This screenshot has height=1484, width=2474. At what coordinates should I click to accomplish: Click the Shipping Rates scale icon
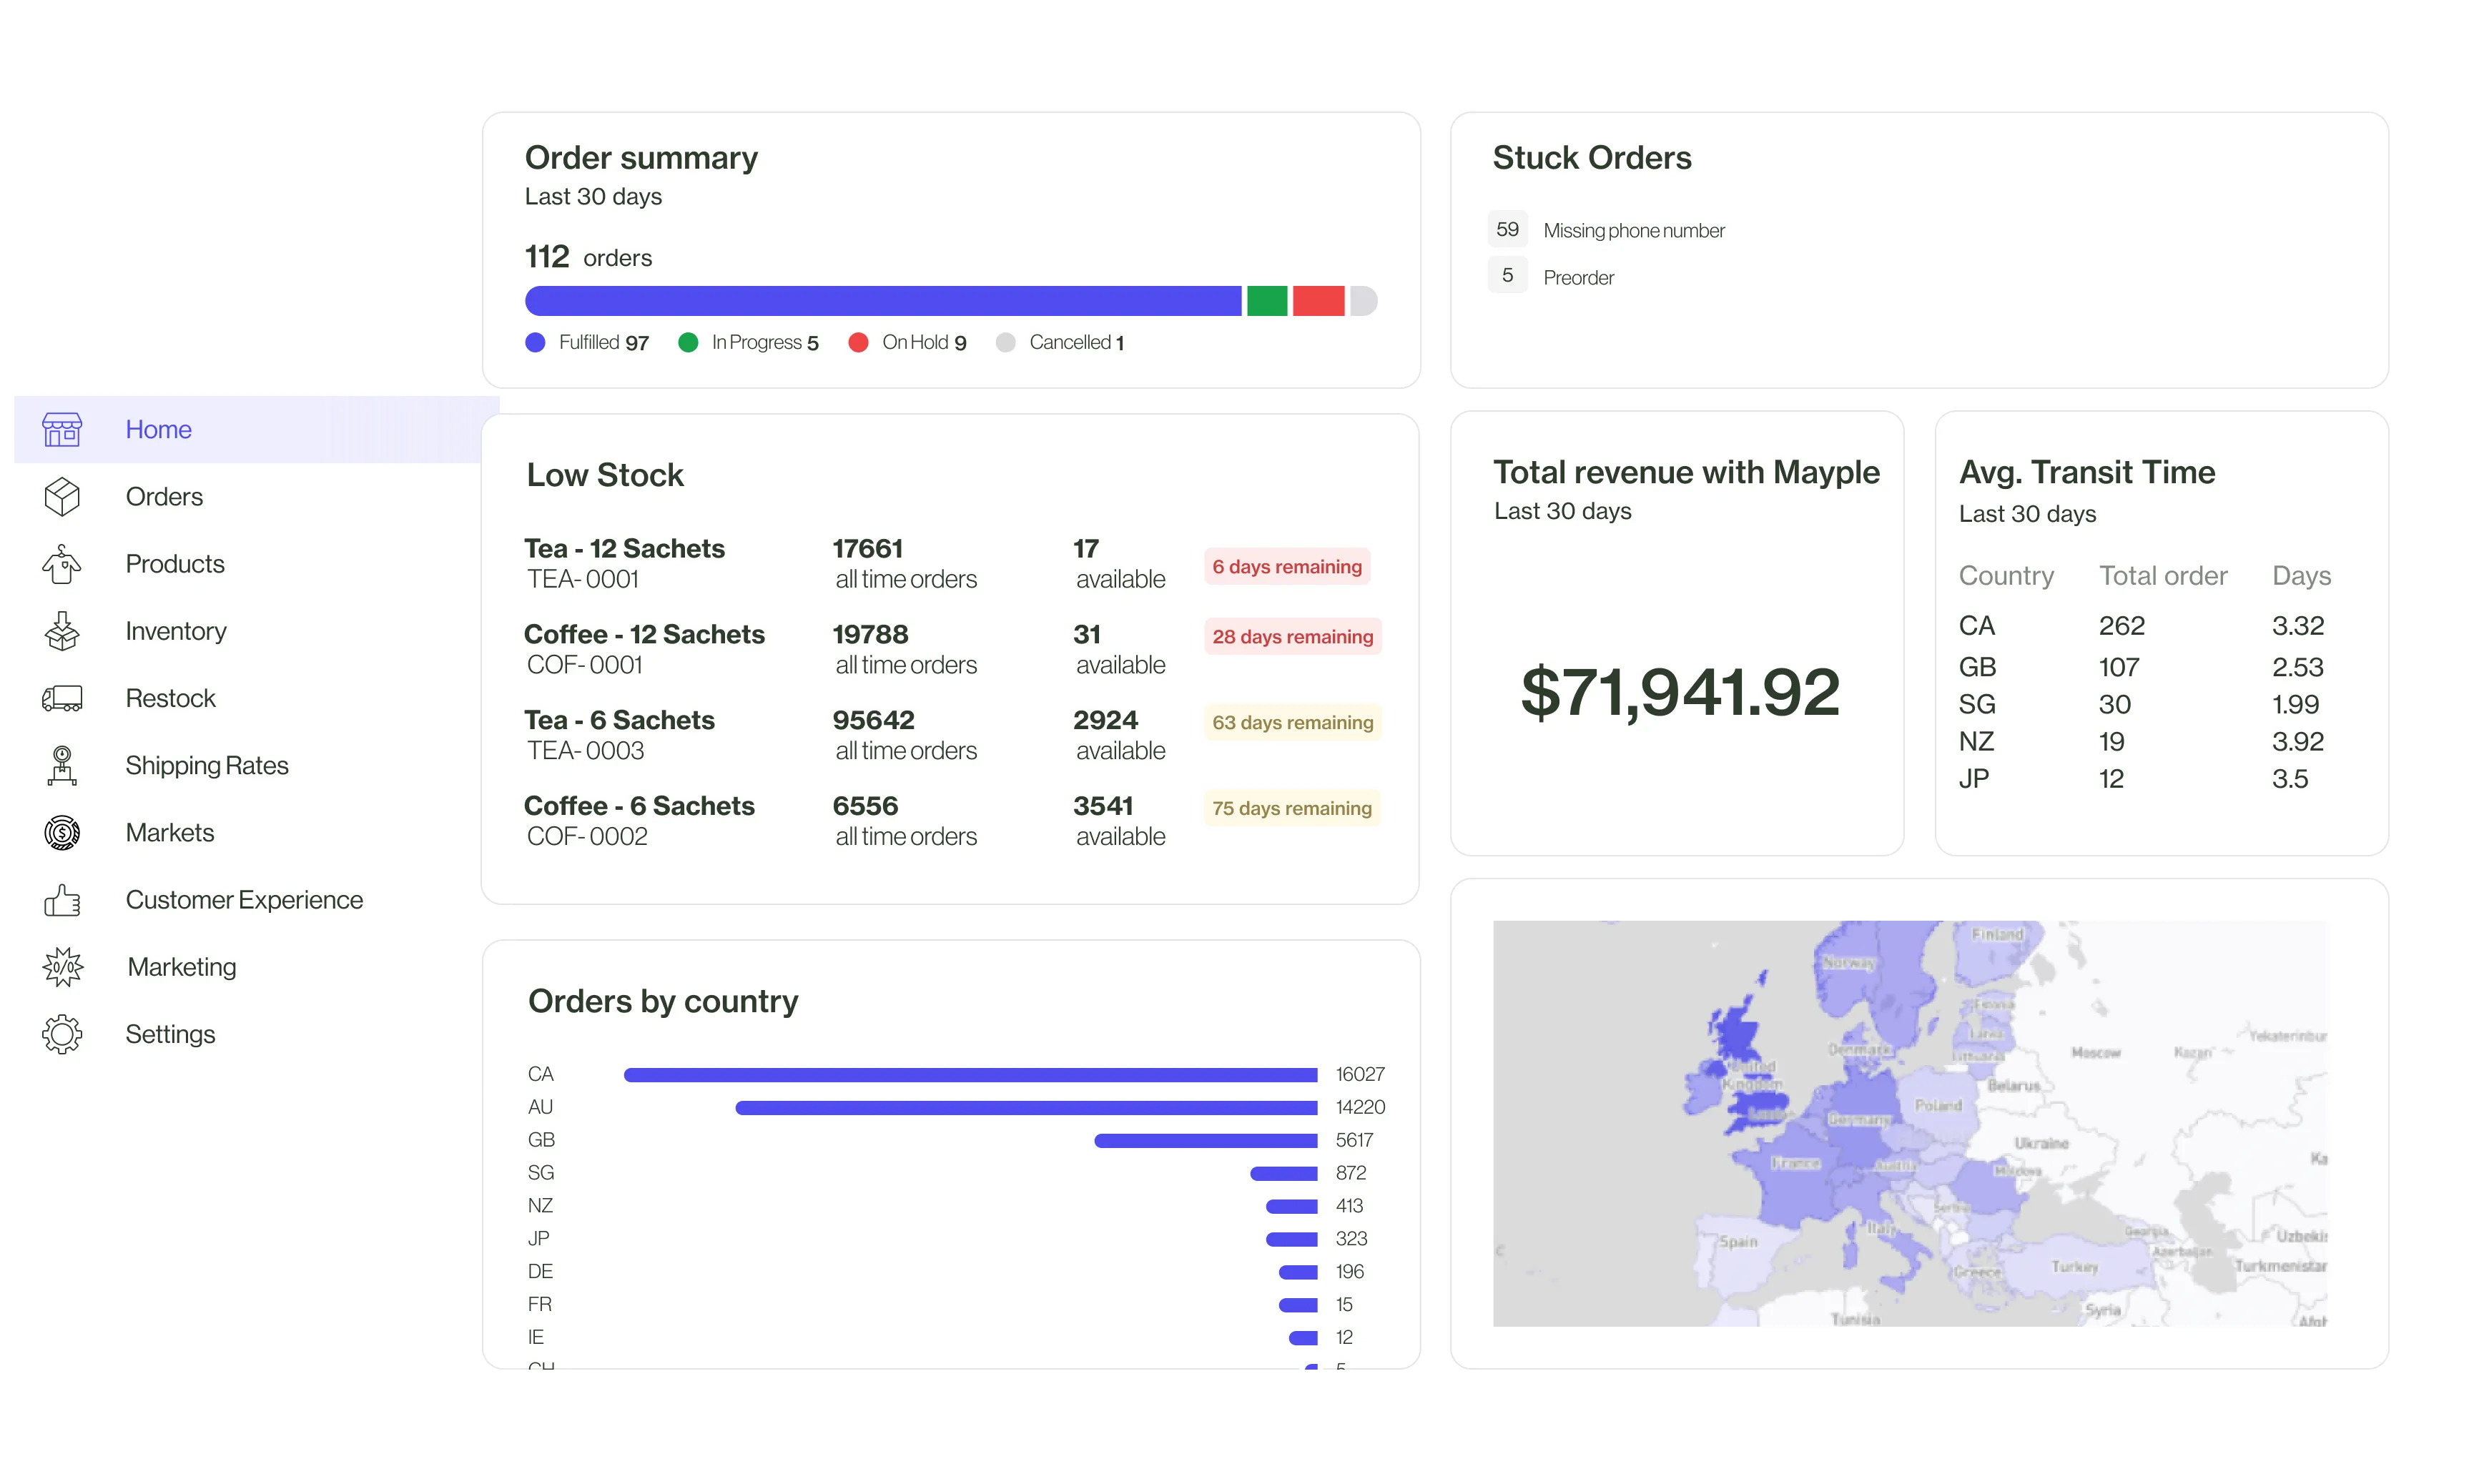click(62, 765)
